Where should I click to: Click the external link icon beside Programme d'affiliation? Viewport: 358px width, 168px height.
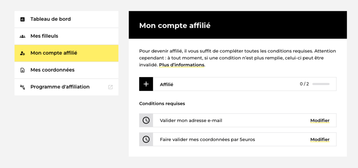click(110, 87)
